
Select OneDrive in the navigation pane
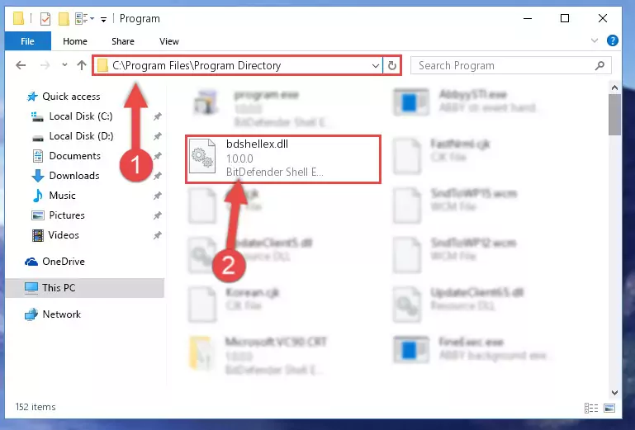click(x=54, y=262)
